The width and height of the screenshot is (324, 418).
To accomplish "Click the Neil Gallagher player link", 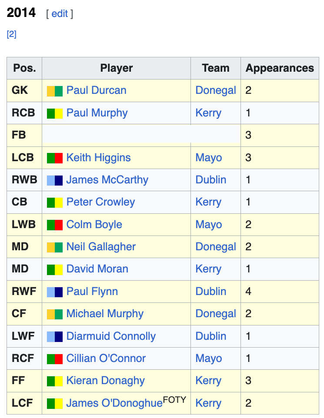I will coord(101,247).
